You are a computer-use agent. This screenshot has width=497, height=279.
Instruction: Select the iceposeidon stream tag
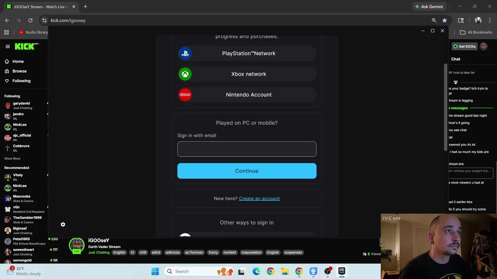252,252
